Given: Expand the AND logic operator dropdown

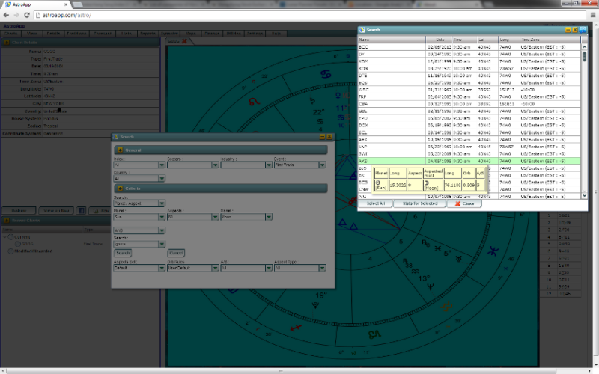Looking at the screenshot, I should point(161,230).
